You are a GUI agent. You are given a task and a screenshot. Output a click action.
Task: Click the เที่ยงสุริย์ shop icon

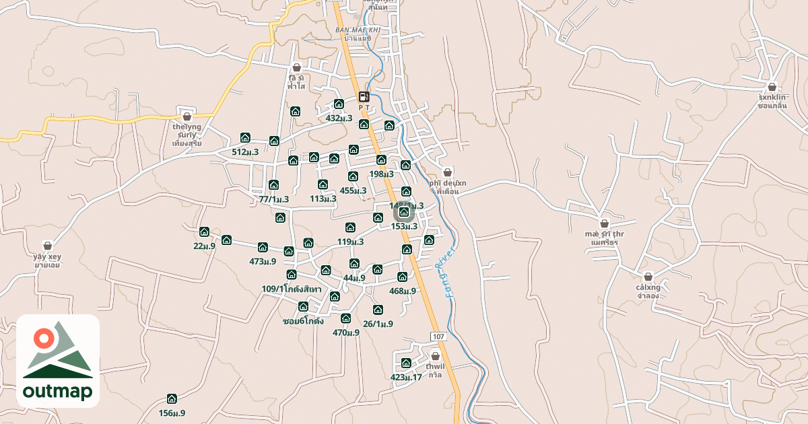[x=187, y=116]
